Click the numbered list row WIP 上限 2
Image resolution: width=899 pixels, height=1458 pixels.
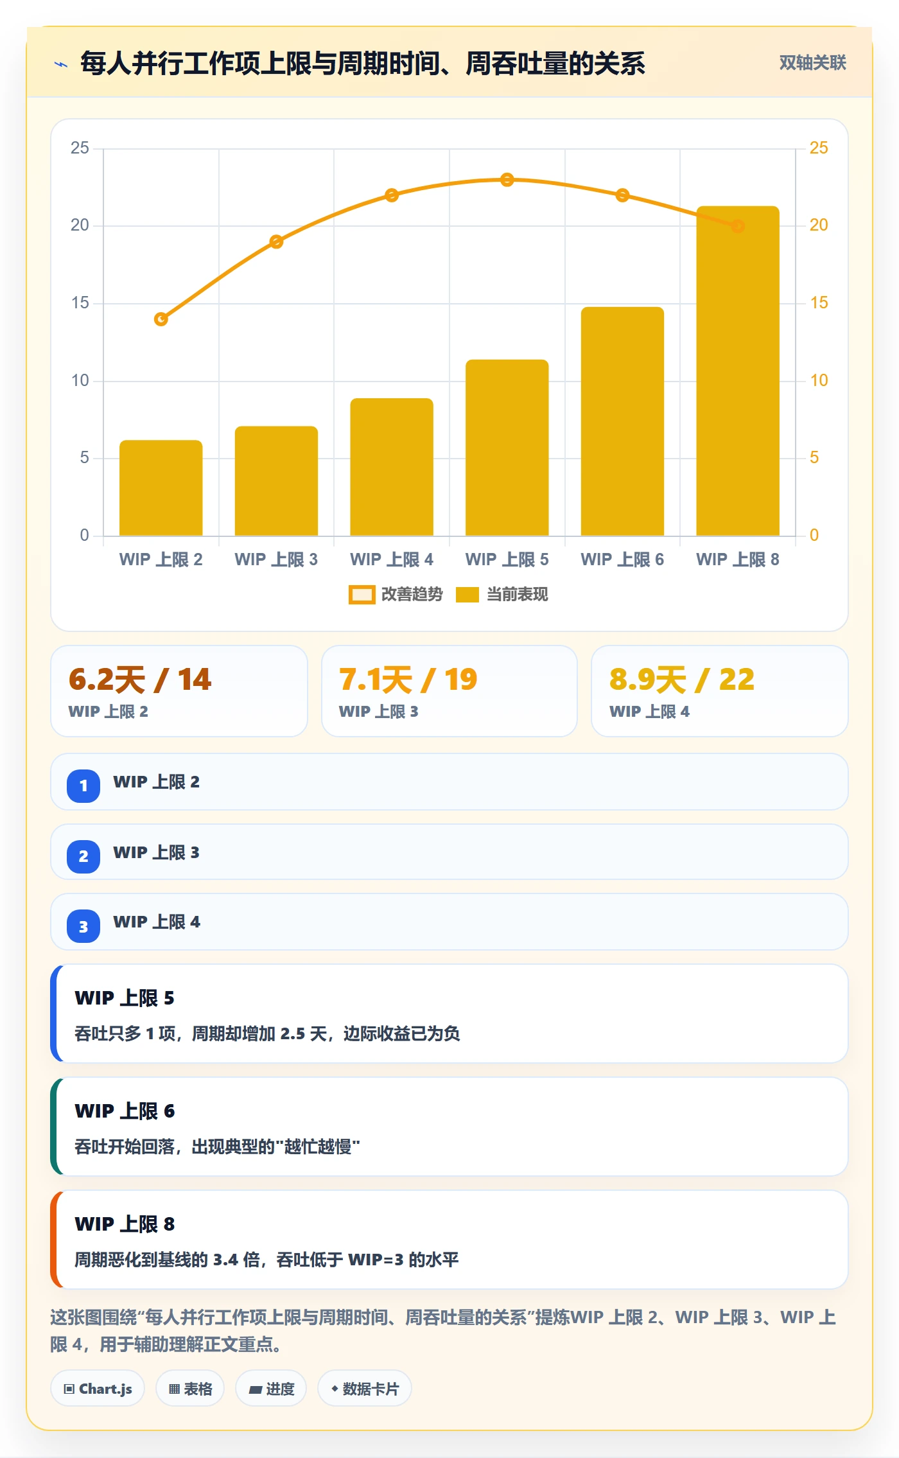point(449,782)
